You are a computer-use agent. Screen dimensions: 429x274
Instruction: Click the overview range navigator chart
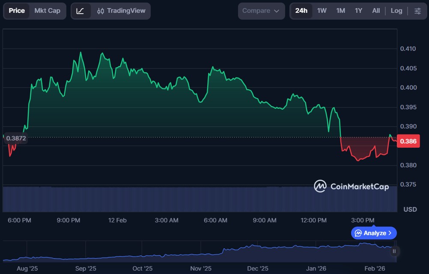pos(197,252)
